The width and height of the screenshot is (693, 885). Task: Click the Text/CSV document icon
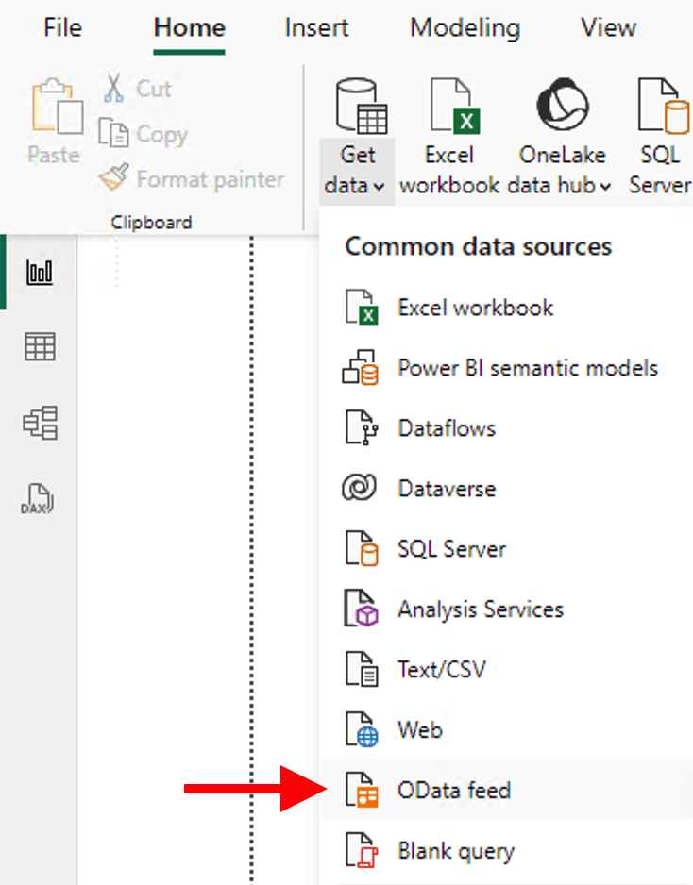[362, 669]
